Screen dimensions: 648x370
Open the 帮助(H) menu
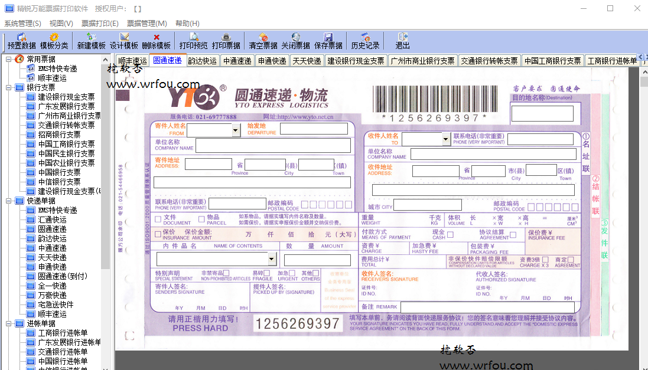[x=187, y=24]
